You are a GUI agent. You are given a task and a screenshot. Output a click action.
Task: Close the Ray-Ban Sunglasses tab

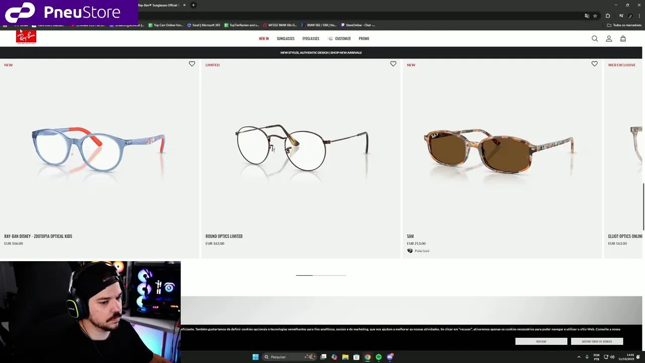pos(184,5)
